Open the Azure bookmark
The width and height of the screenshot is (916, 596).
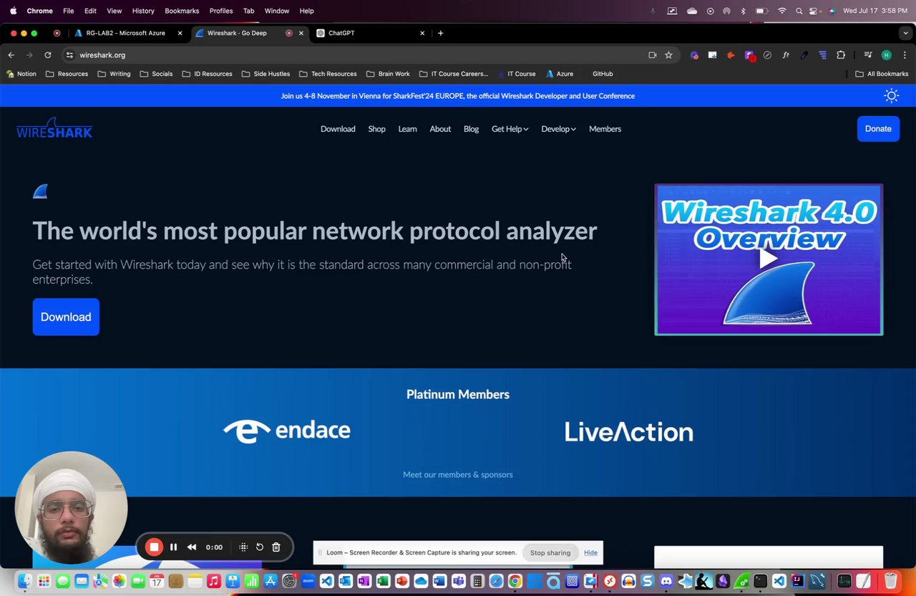pyautogui.click(x=560, y=74)
